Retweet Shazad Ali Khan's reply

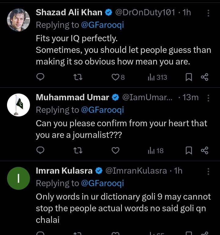(78, 77)
